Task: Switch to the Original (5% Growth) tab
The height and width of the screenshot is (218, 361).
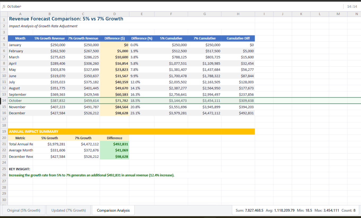Action: pos(24,210)
